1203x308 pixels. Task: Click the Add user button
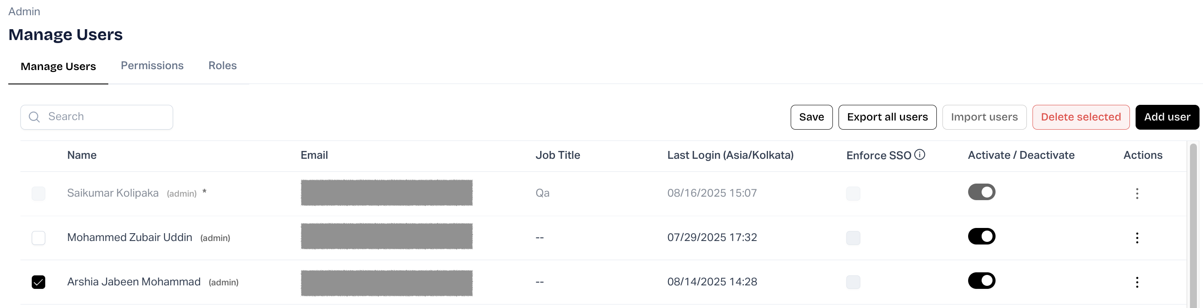pos(1166,117)
